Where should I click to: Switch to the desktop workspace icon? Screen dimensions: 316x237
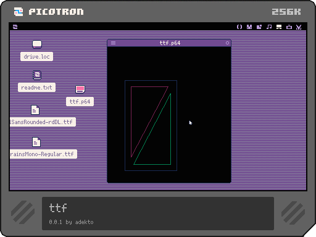coord(279,27)
